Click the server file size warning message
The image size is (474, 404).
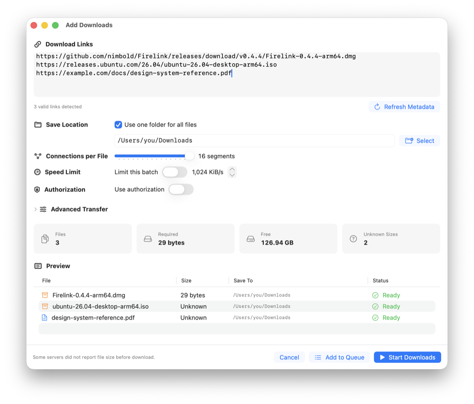click(x=94, y=357)
